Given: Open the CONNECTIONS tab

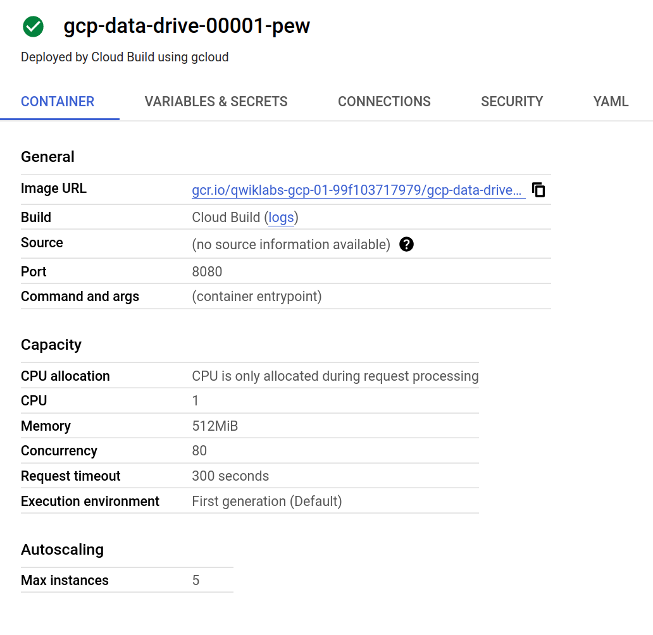Looking at the screenshot, I should point(384,102).
